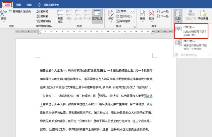Jump to next change 下一处
The height and width of the screenshot is (137, 212).
pos(163,16)
